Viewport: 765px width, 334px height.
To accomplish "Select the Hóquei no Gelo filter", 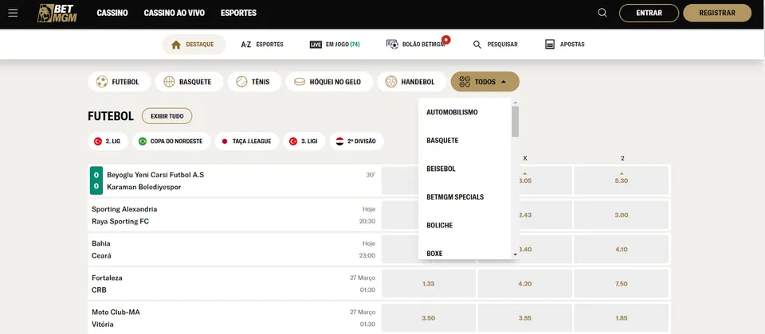I will (328, 82).
